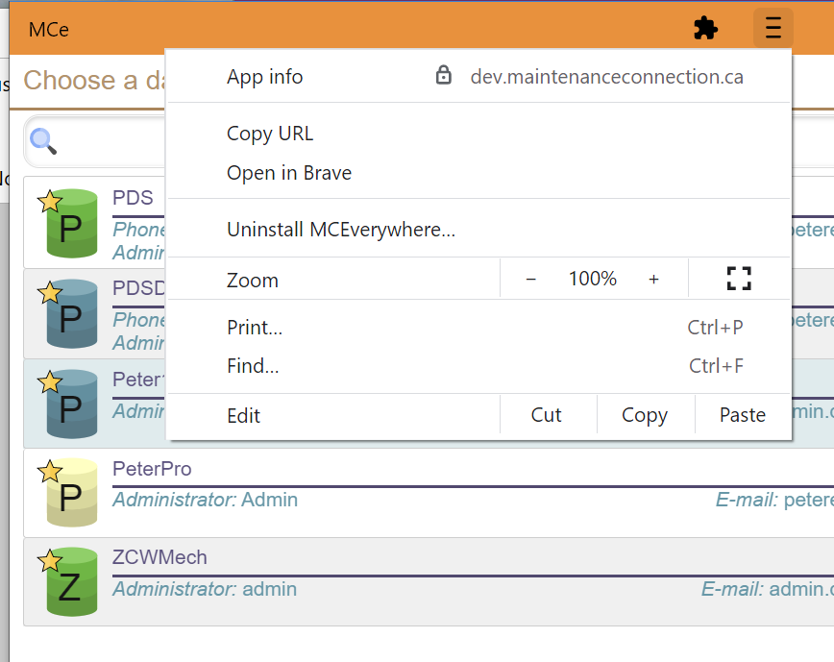Screen dimensions: 834x662
Task: Click the Cut button in Edit row
Action: coord(547,415)
